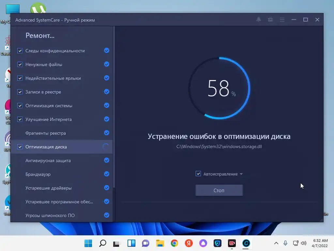Click the status checkmark for Фрагменты реестра
334x251 pixels.
point(107,133)
